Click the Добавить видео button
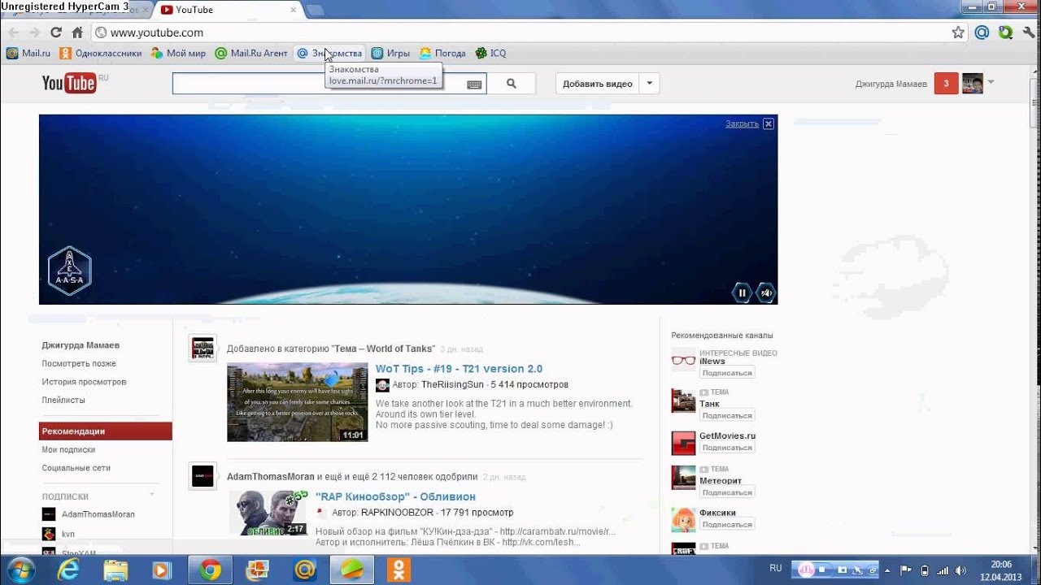Viewport: 1041px width, 585px height. (x=598, y=84)
